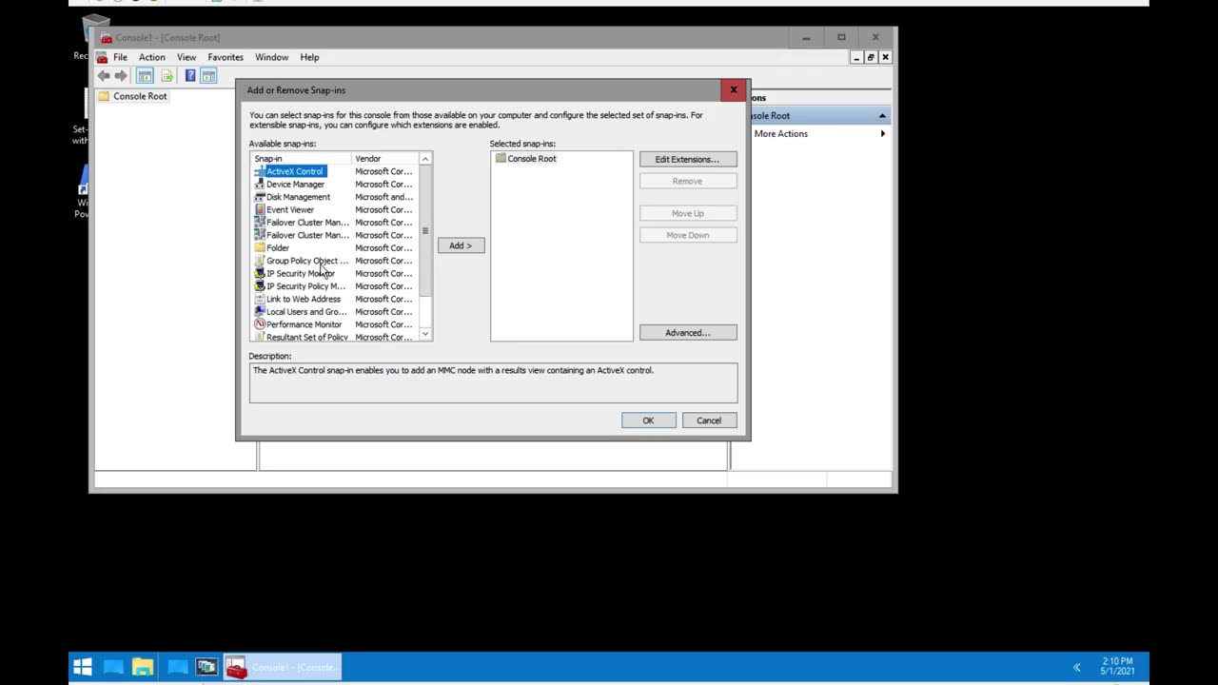Open the File menu

tap(120, 57)
